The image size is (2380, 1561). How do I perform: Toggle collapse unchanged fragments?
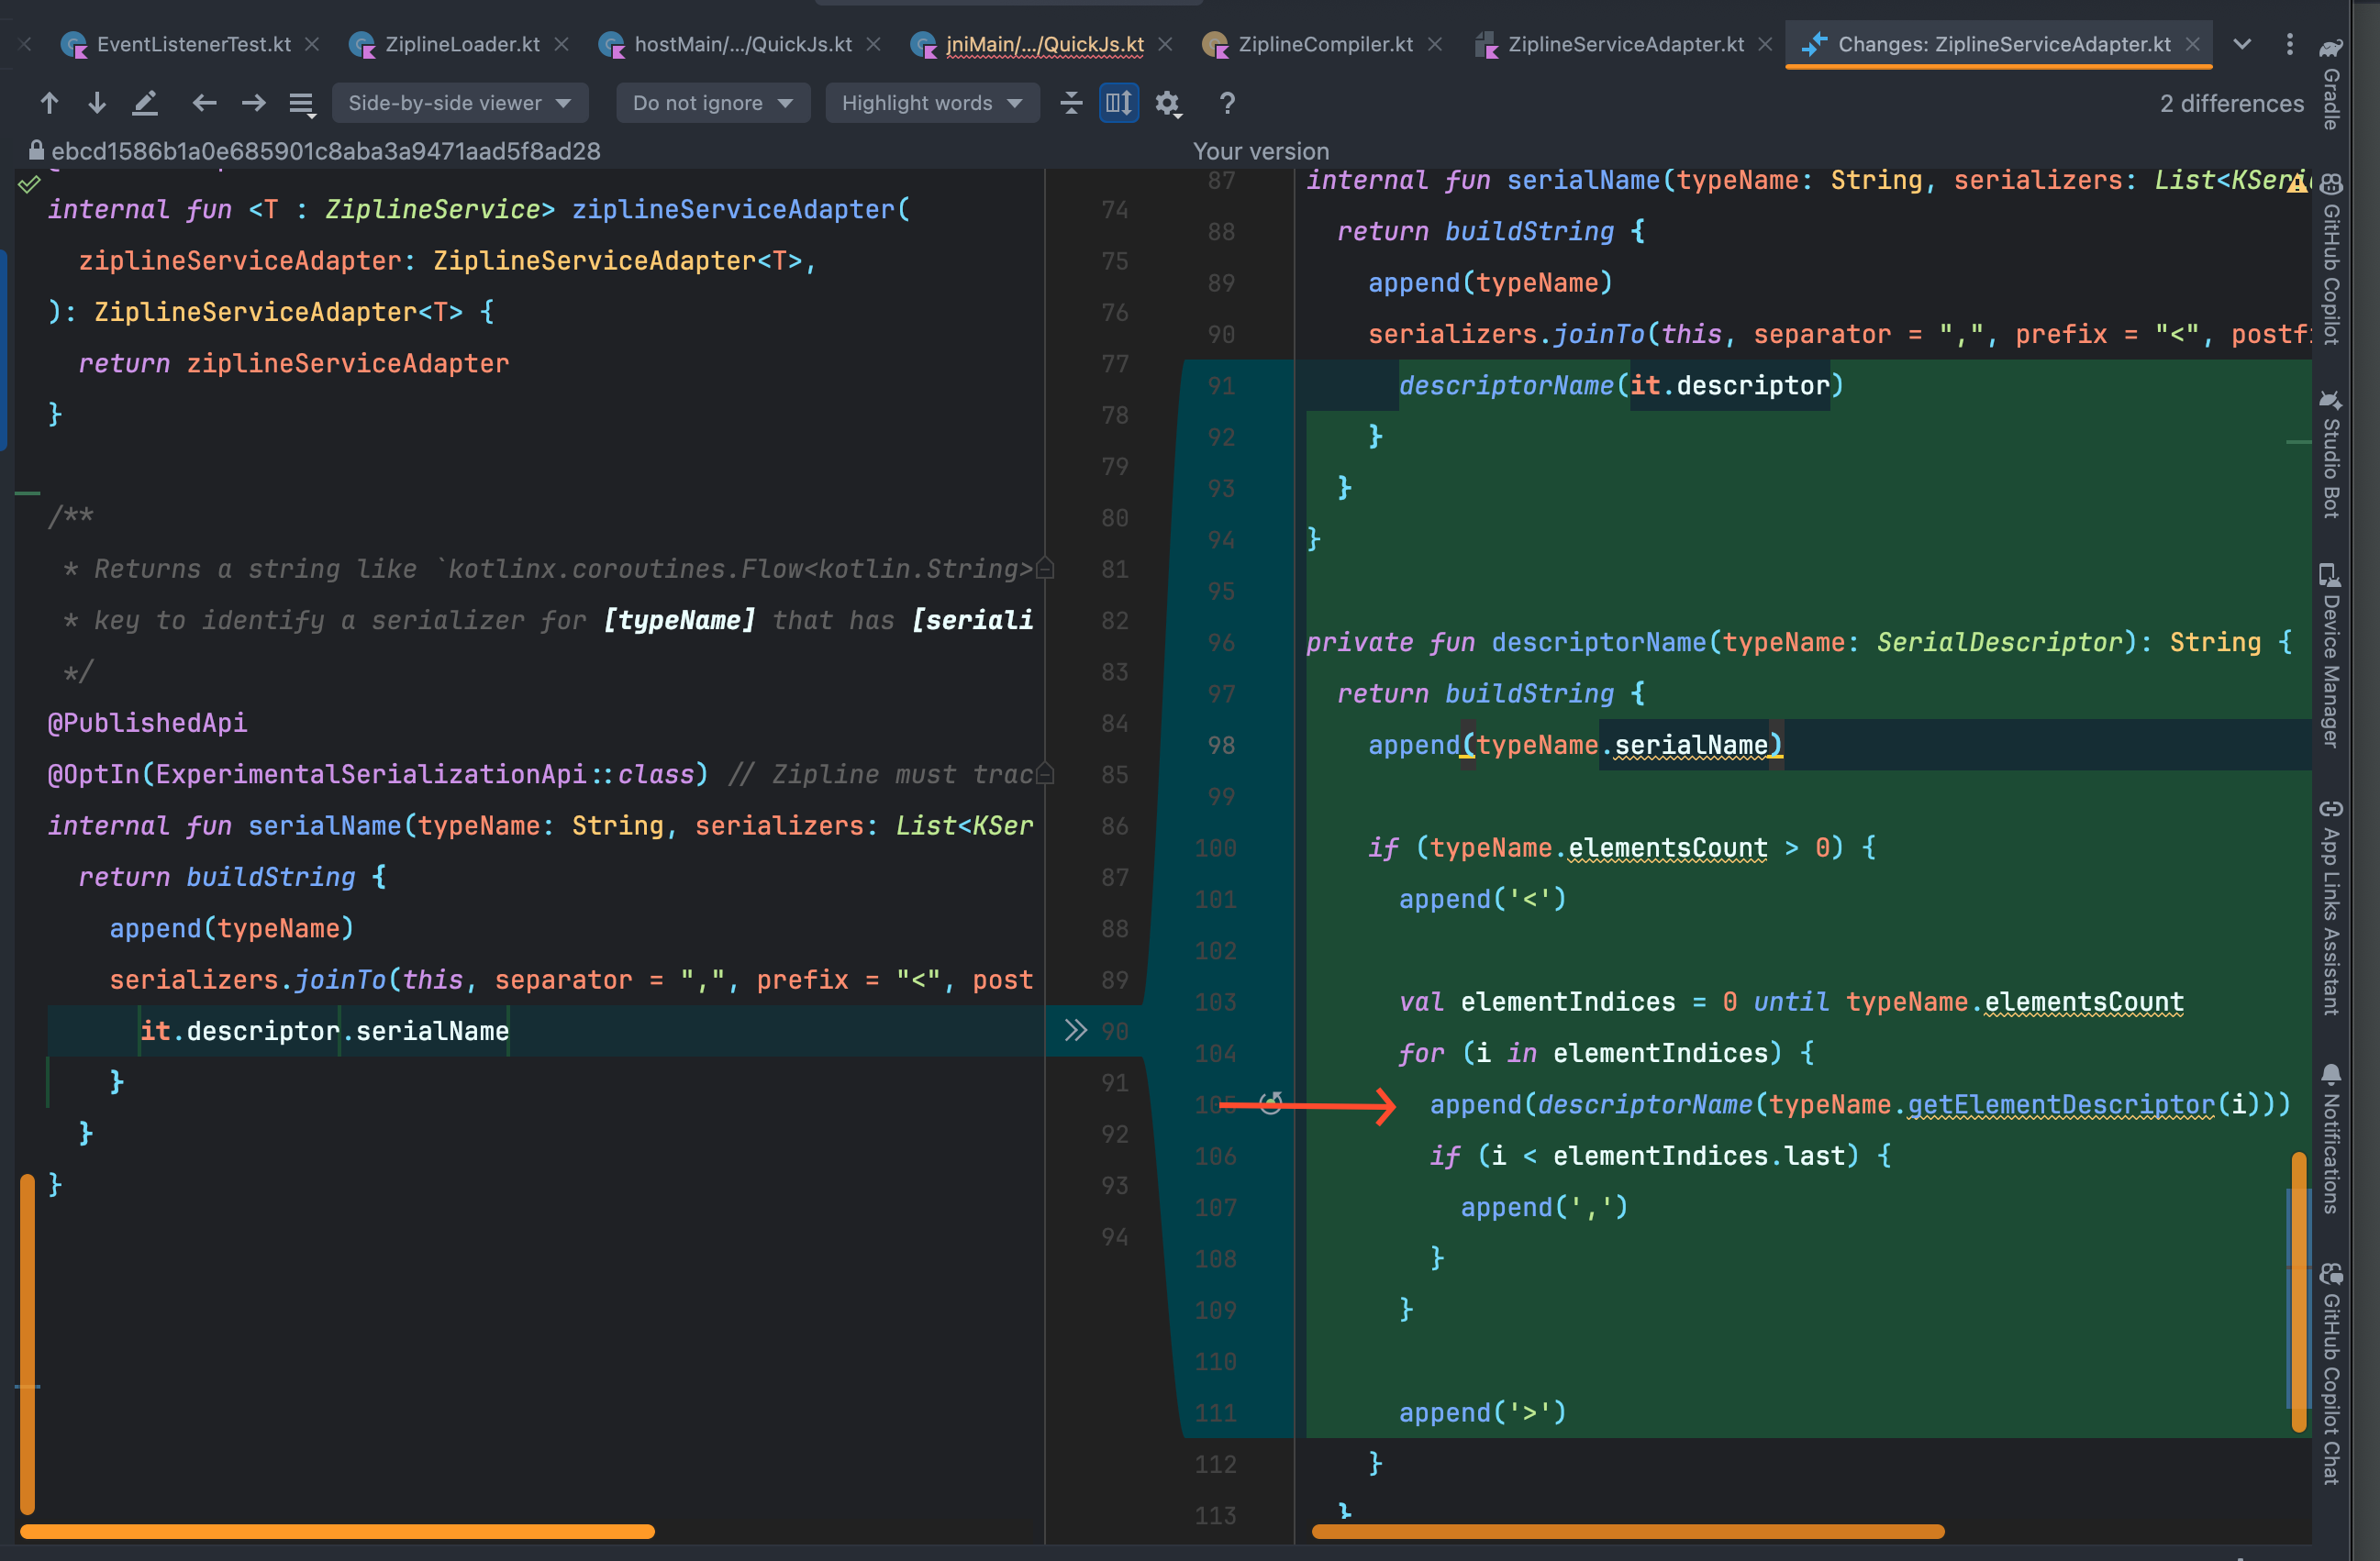coord(1071,102)
